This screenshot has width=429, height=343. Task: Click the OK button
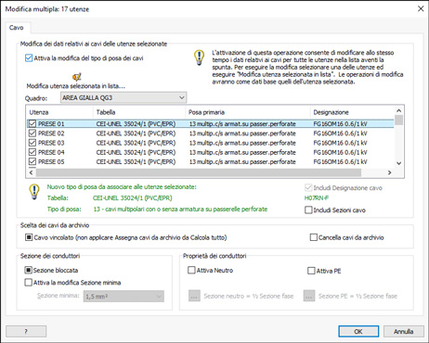tap(358, 331)
